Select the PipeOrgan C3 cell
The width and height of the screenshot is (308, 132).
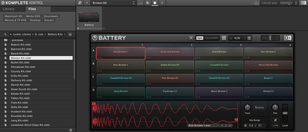point(170,93)
